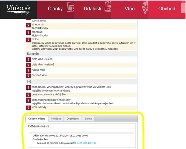Screen dimensions: 186x149
Task: Click medal icon for biele víno - suché
Action: click(28, 60)
